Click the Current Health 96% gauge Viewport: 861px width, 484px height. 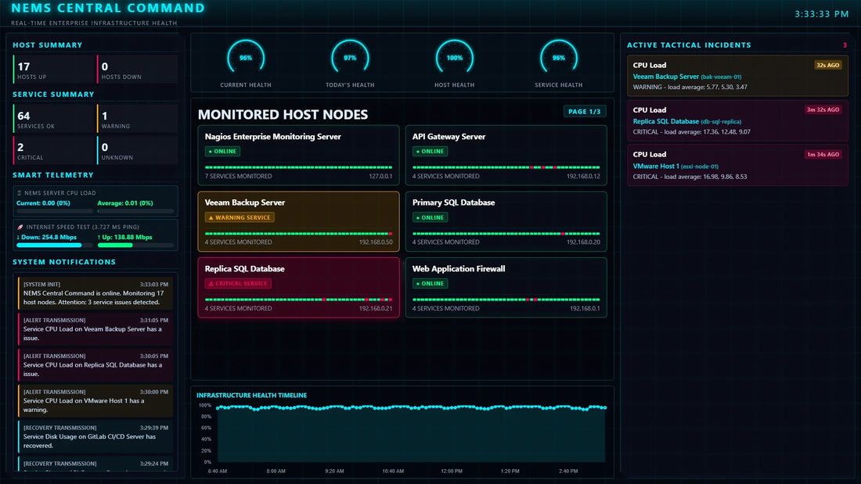246,57
